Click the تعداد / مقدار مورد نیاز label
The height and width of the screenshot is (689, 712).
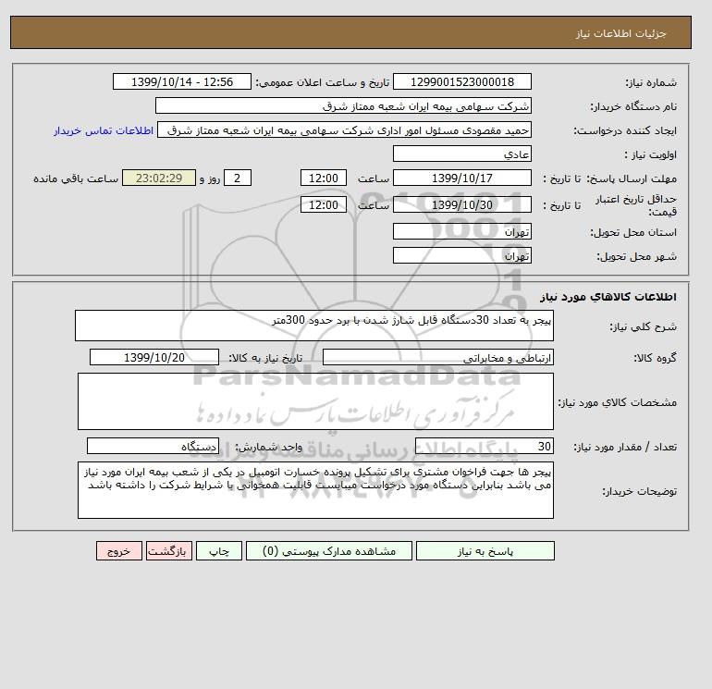pos(625,447)
